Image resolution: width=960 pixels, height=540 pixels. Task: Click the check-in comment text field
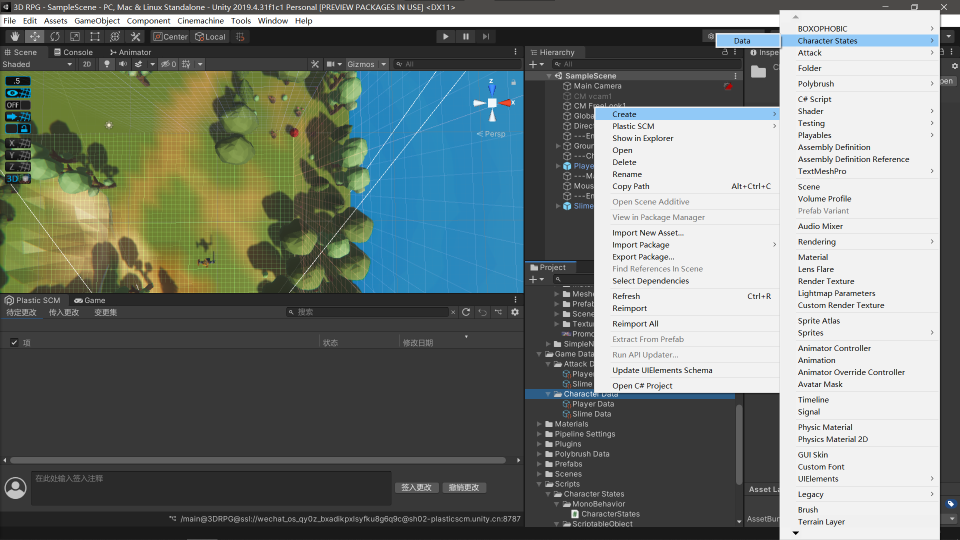[x=210, y=488]
